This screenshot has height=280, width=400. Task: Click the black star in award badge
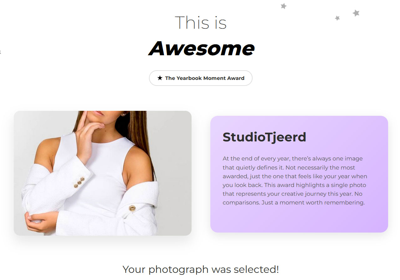(x=160, y=78)
